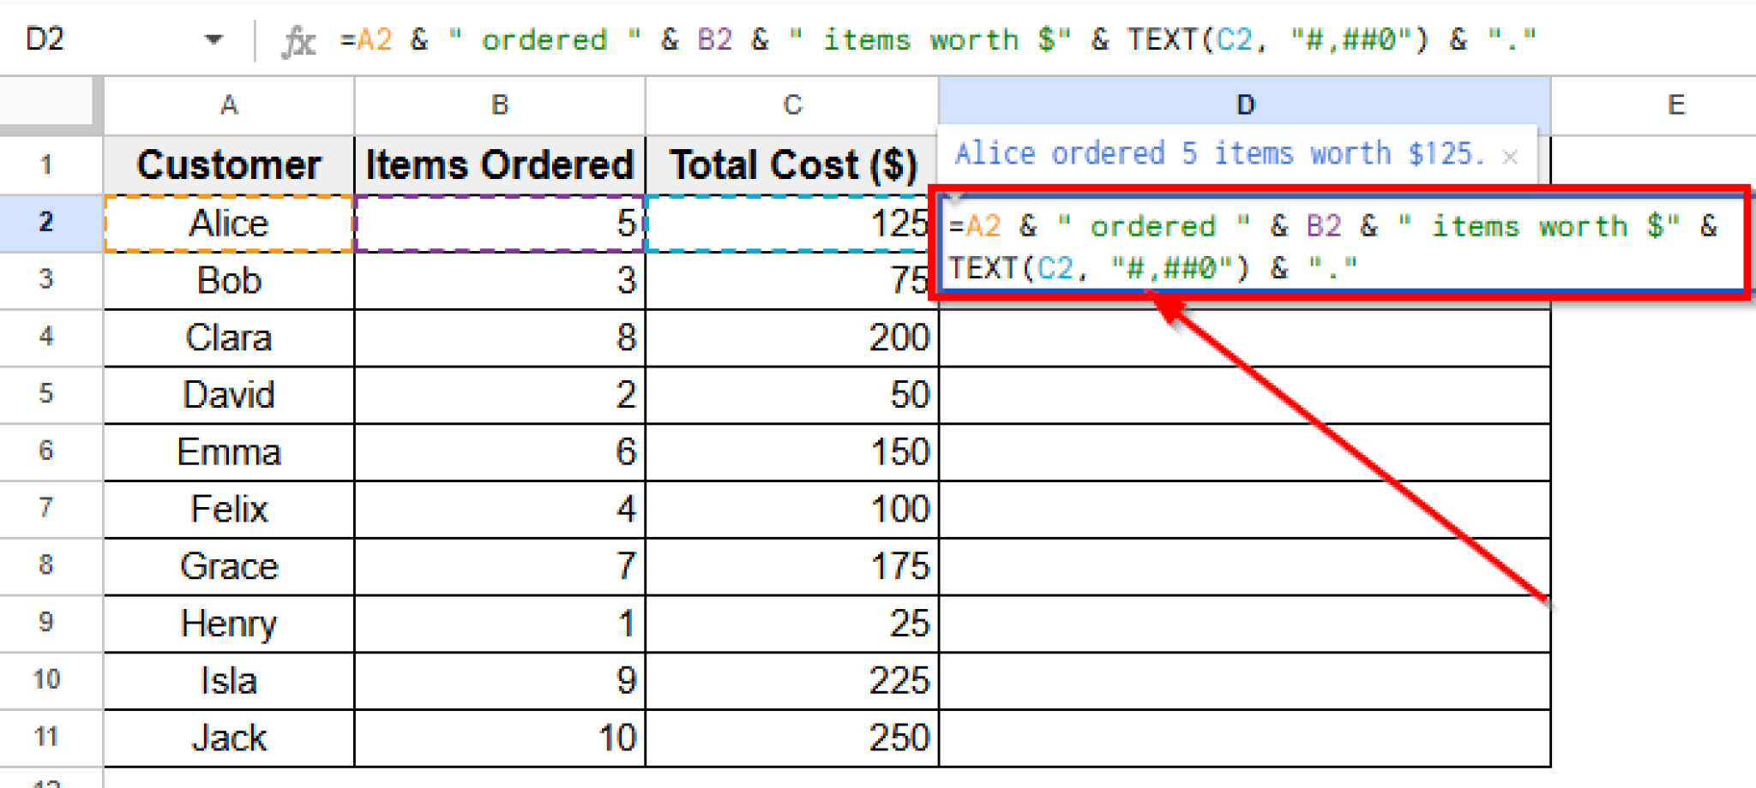
Task: Select the cell containing Alice
Action: point(227,223)
